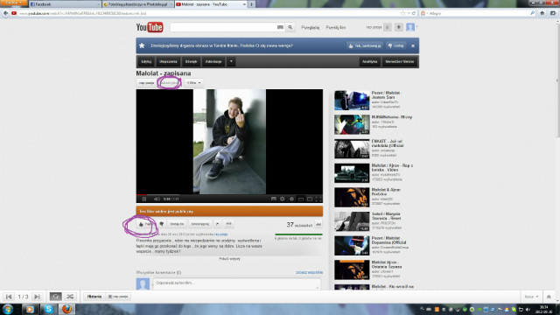The height and width of the screenshot is (315, 560).
Task: Toggle the playlist autoplay/repeat button in bottom bar
Action: point(55,297)
